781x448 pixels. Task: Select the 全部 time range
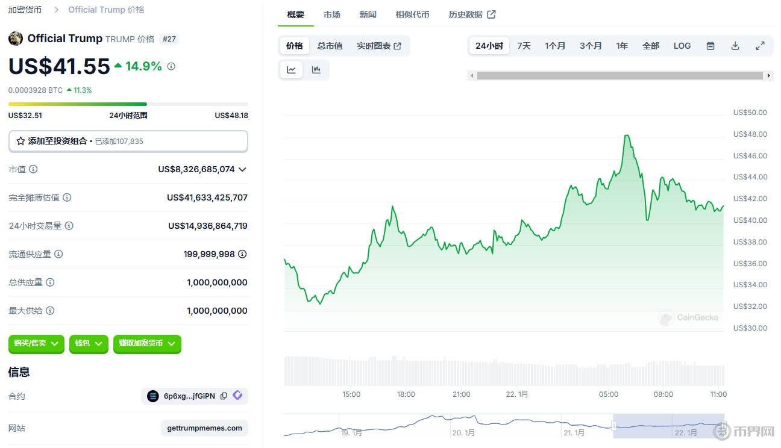pyautogui.click(x=651, y=46)
